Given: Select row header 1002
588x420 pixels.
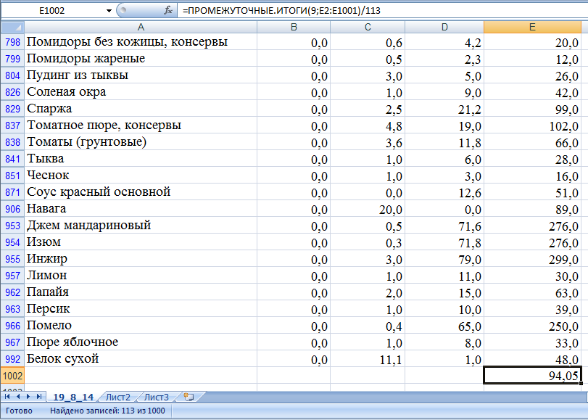Looking at the screenshot, I should click(12, 375).
